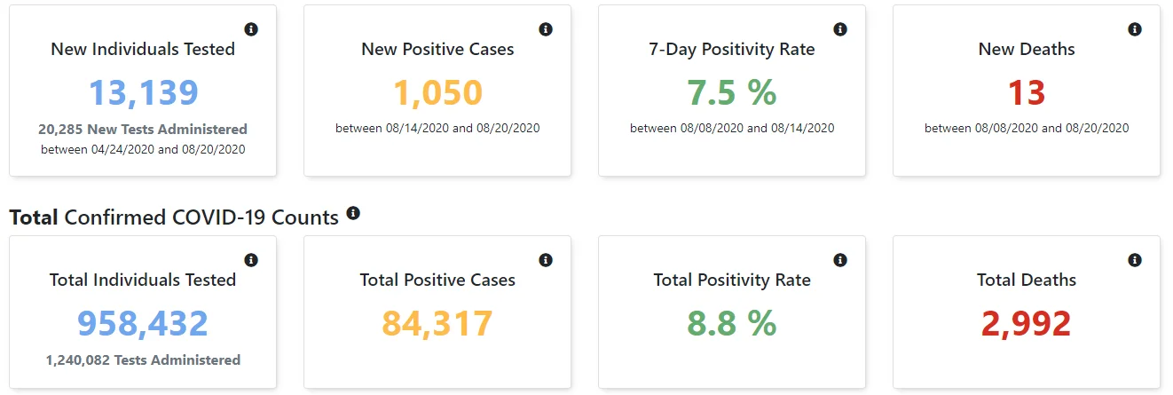Click the red 13 new deaths number
The height and width of the screenshot is (395, 1173).
point(1027,92)
